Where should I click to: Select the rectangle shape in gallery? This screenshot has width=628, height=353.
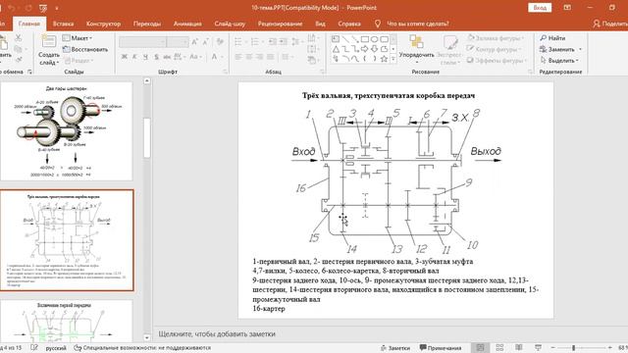(364, 39)
